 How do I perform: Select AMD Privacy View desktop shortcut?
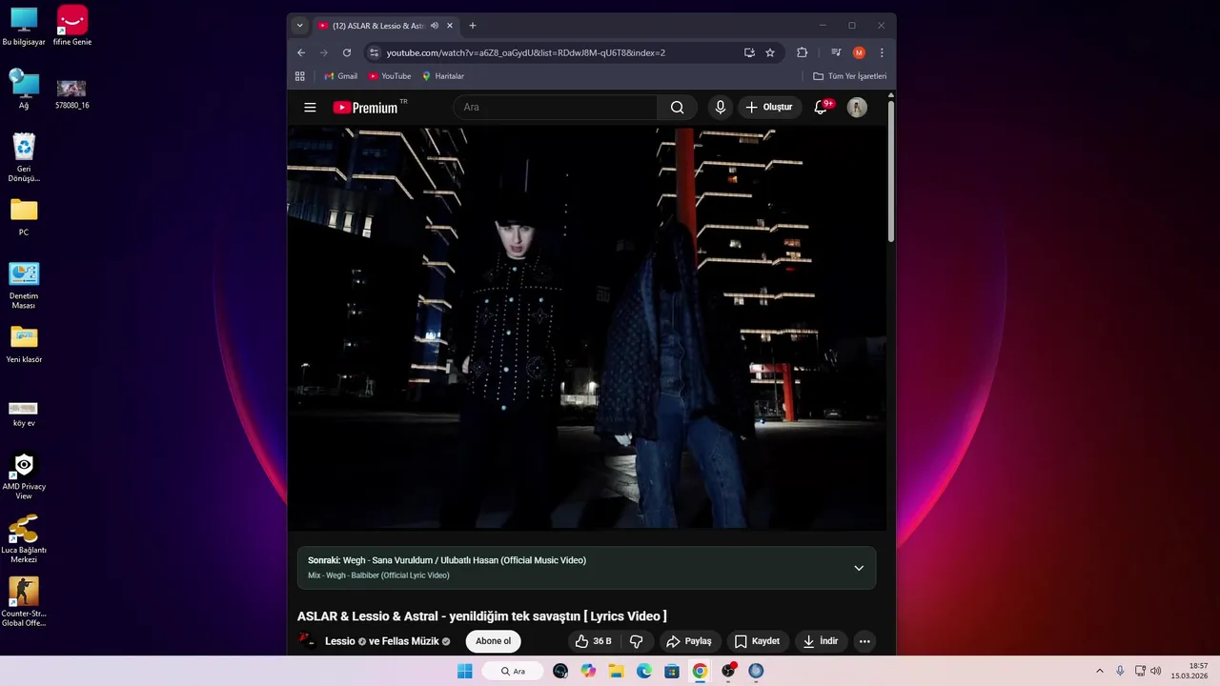pos(24,476)
